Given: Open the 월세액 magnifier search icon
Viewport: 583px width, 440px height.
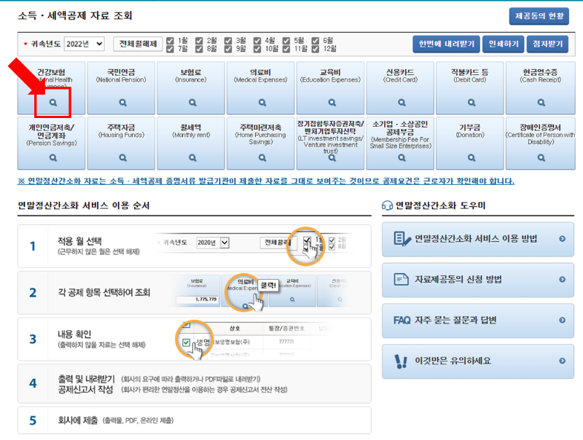Looking at the screenshot, I should (x=192, y=158).
